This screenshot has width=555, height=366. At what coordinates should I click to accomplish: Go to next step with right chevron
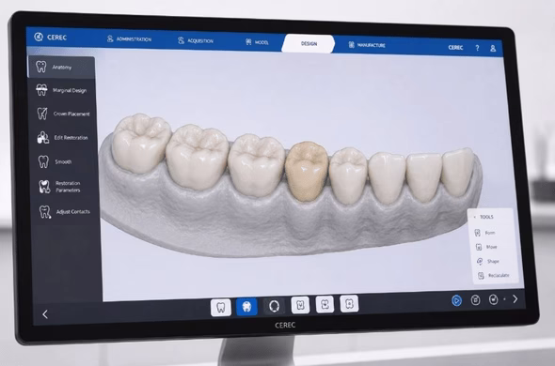pos(515,299)
